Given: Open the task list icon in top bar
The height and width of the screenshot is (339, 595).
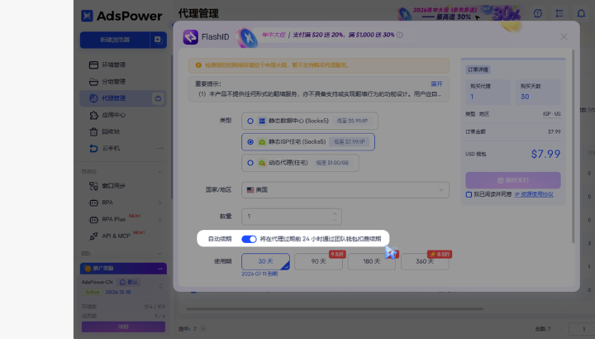Looking at the screenshot, I should [559, 13].
